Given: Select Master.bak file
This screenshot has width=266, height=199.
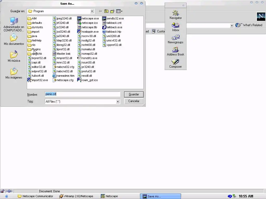Looking at the screenshot, I should tap(62, 54).
